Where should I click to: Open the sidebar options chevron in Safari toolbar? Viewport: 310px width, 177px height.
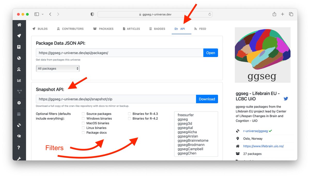point(43,14)
